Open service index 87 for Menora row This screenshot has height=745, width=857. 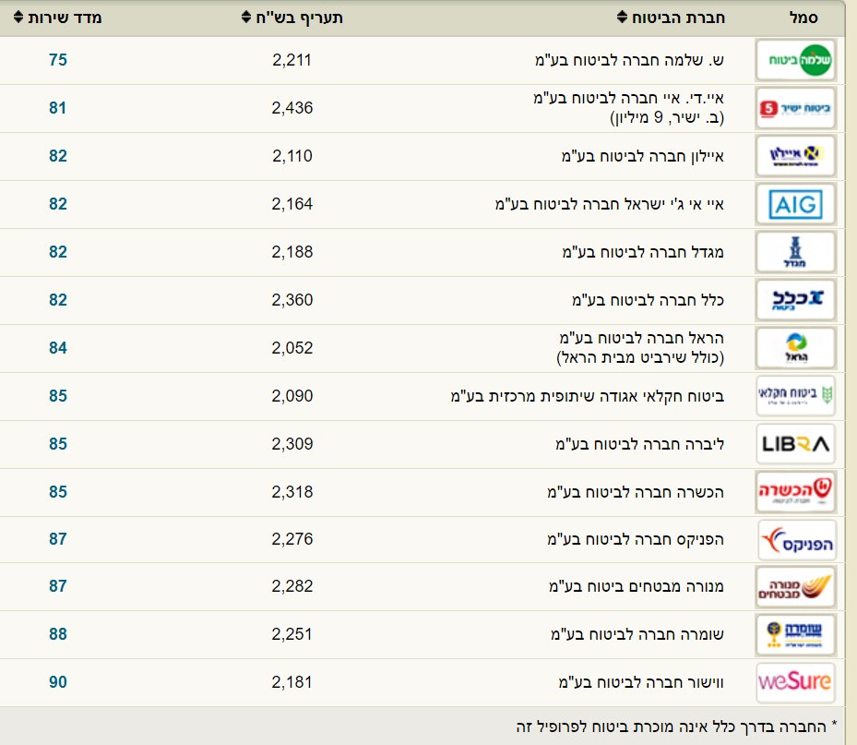(x=58, y=586)
